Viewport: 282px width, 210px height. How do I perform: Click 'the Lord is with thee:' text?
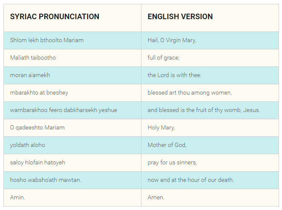(x=174, y=75)
